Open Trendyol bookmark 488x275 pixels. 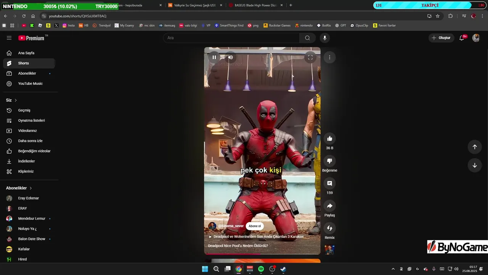click(101, 26)
